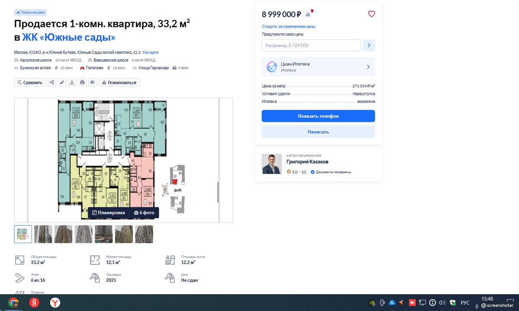The height and width of the screenshot is (311, 519).
Task: Click the Windows Security shield tray icon
Action: (452, 303)
